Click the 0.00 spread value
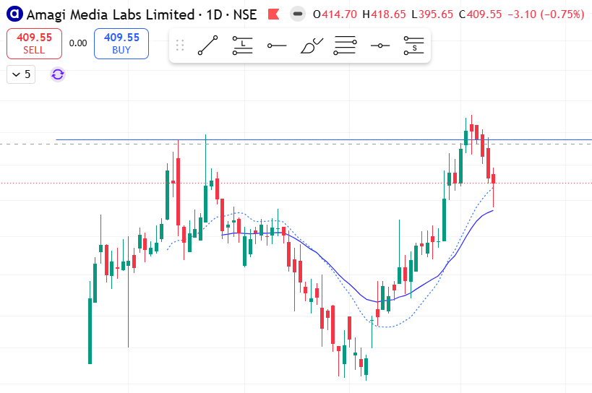This screenshot has width=592, height=393. [78, 43]
